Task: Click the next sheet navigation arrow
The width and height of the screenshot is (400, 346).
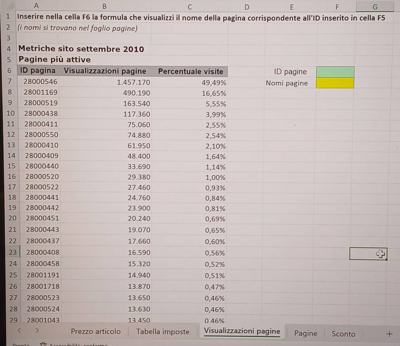Action: (37, 331)
